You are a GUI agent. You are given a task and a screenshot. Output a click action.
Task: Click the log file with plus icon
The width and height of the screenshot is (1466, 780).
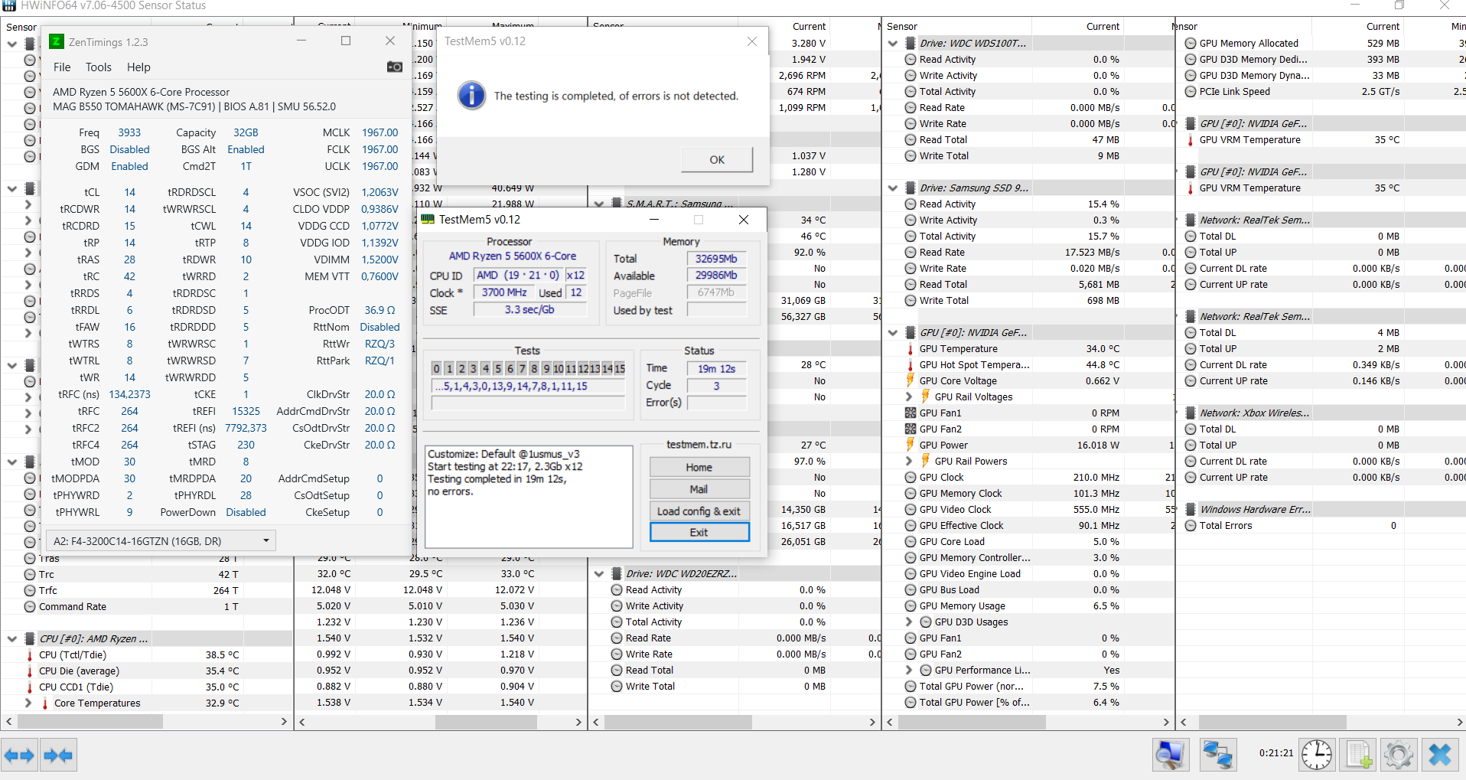click(1358, 756)
